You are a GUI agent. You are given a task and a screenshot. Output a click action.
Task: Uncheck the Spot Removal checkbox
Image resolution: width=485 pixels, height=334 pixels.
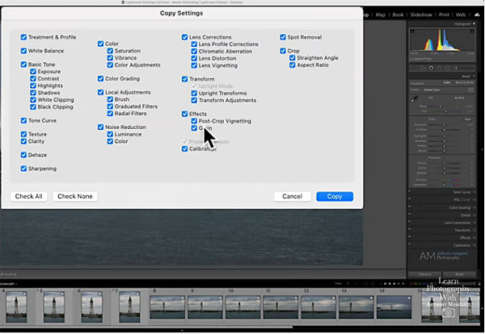(283, 37)
